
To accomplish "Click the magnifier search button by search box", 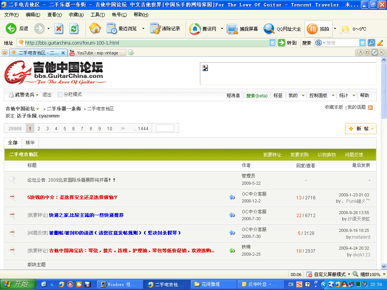I will coord(372,43).
